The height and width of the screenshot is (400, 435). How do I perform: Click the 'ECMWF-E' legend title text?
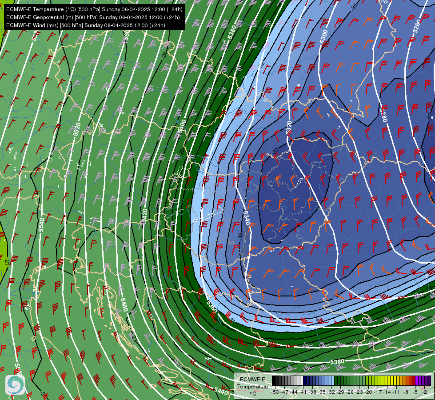pyautogui.click(x=252, y=380)
